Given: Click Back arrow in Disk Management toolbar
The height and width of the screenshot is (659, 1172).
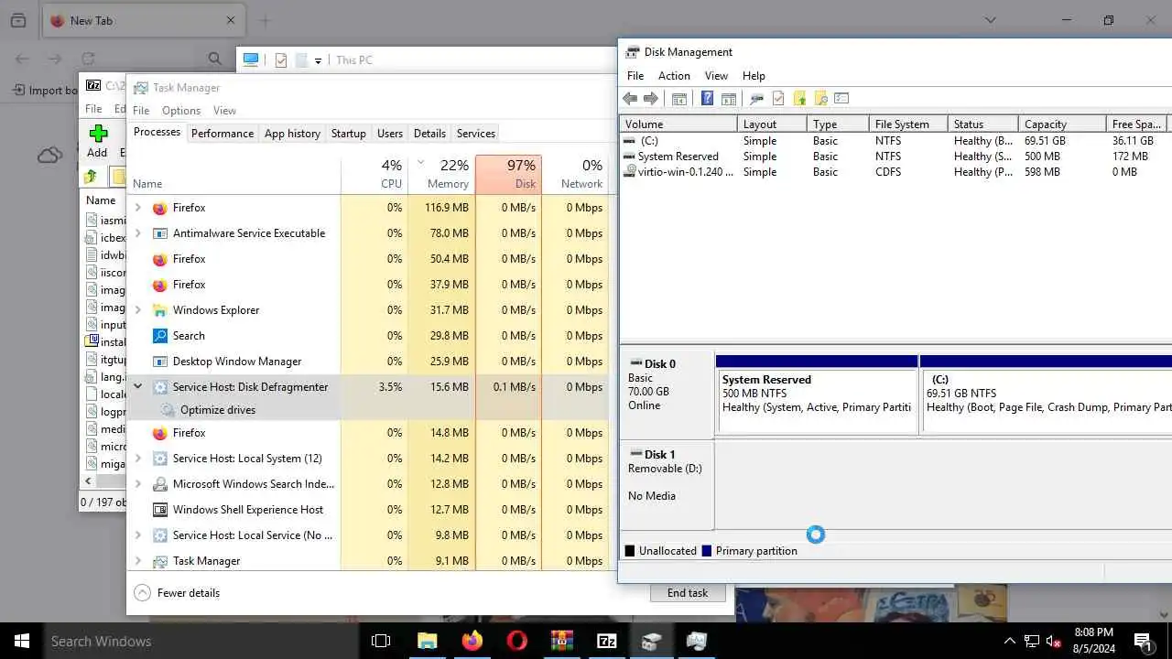Looking at the screenshot, I should (630, 99).
